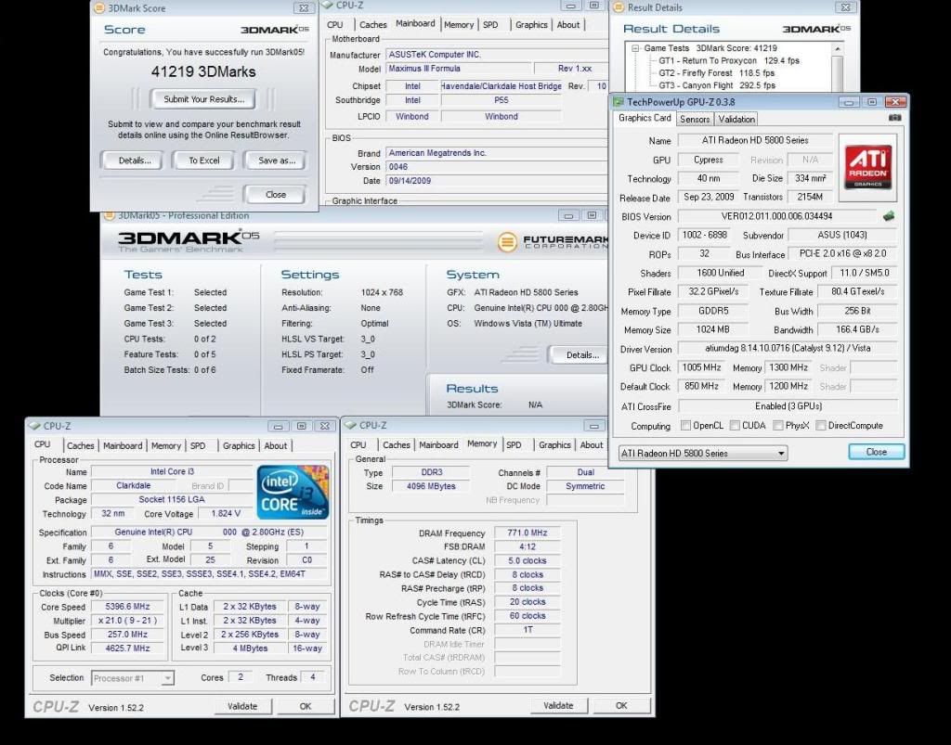Click the Intel Core i3 logo in CPU-Z
The width and height of the screenshot is (951, 745).
pyautogui.click(x=293, y=492)
